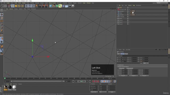Viewport: 170px width, 95px height.
Task: Click Freeze R button
Action: click(x=144, y=76)
